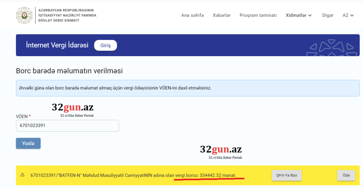This screenshot has height=188, width=363.
Task: Click the ŞHV-Yə Bax button
Action: coord(287,175)
